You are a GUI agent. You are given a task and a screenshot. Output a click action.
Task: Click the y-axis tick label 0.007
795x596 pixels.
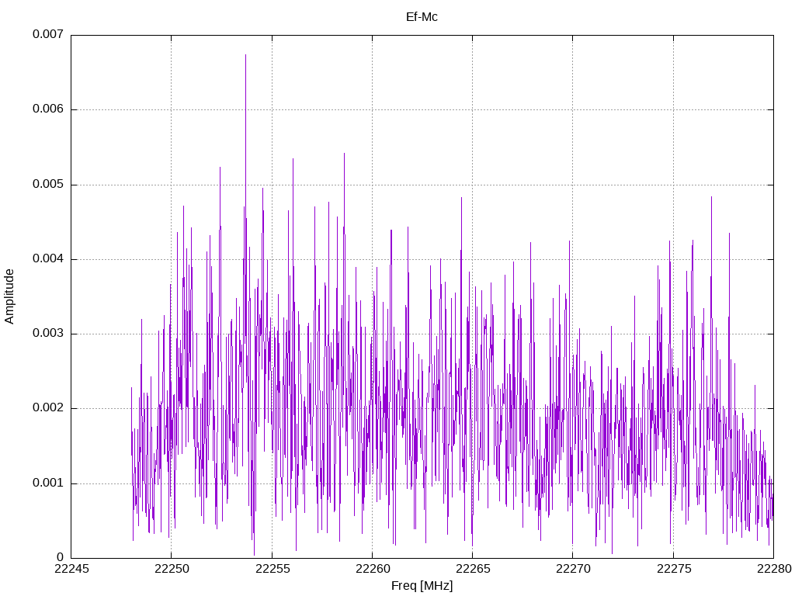pyautogui.click(x=48, y=34)
